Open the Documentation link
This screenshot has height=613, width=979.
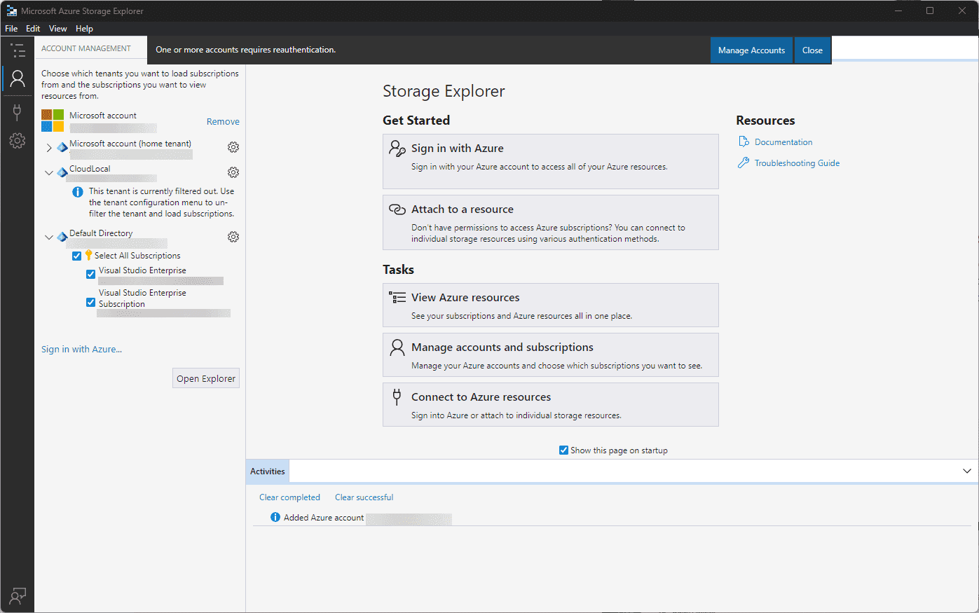coord(783,142)
